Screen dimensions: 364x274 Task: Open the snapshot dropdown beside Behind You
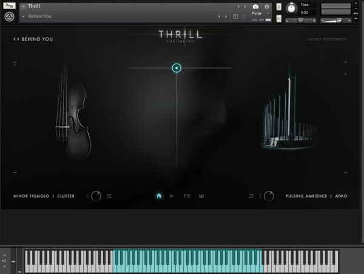click(23, 16)
